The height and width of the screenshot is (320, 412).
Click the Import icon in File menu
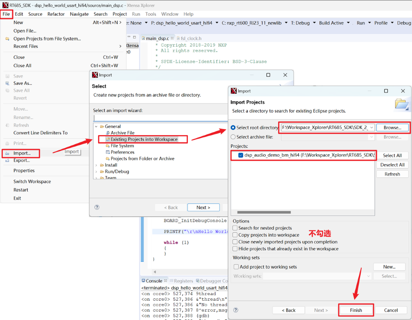[x=7, y=153]
